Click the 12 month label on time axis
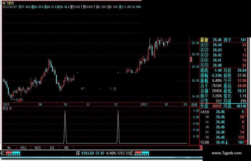The image size is (251, 161). click(x=116, y=104)
